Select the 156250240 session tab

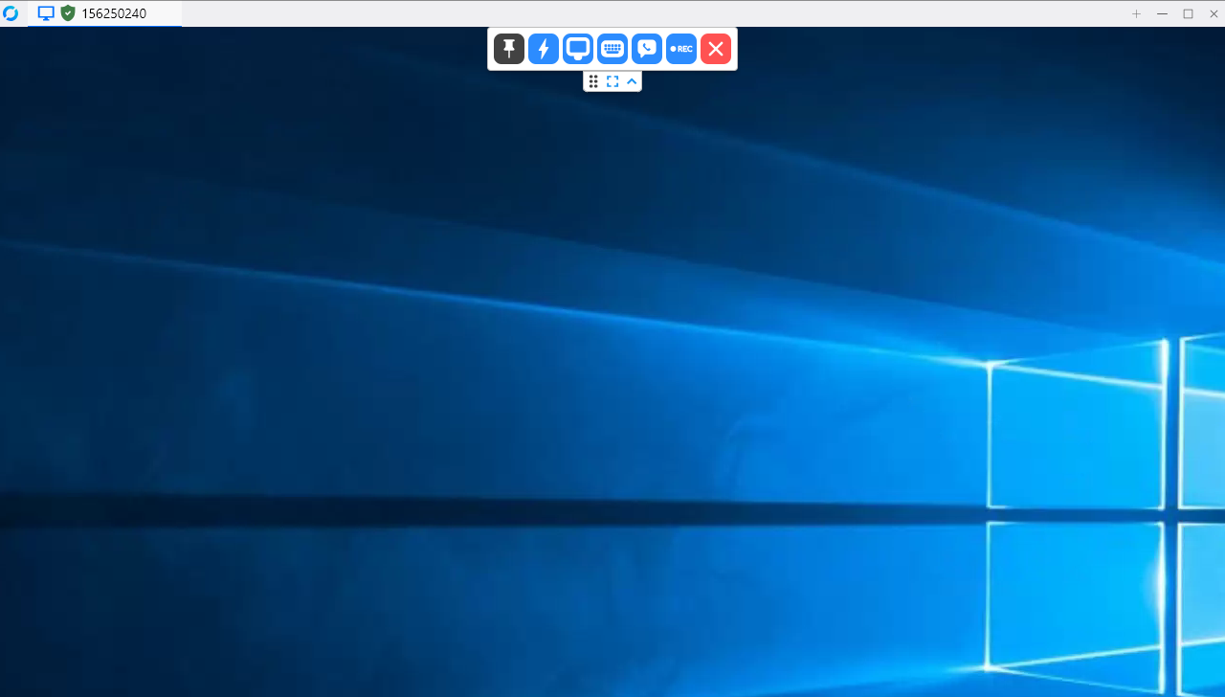[x=105, y=13]
